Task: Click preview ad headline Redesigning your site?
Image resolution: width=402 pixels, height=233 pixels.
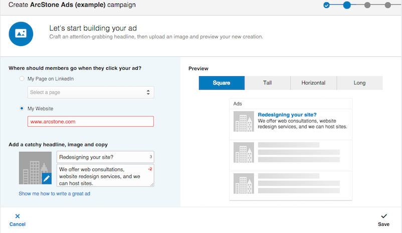Action: (287, 115)
